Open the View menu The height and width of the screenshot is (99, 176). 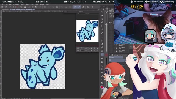[32, 4]
